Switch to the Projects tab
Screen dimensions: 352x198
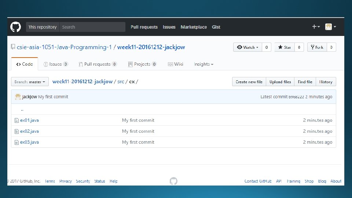[142, 64]
